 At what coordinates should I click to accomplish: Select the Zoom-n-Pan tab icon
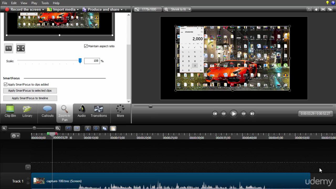(65, 109)
